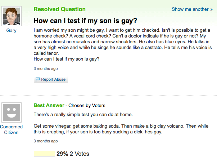Viewport: 217px width, 159px height.
Task: Open the Concerned Citizen profile link
Action: tap(12, 129)
